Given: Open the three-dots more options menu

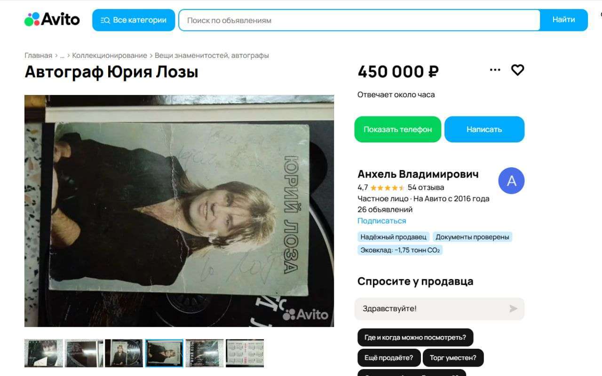Looking at the screenshot, I should point(495,70).
